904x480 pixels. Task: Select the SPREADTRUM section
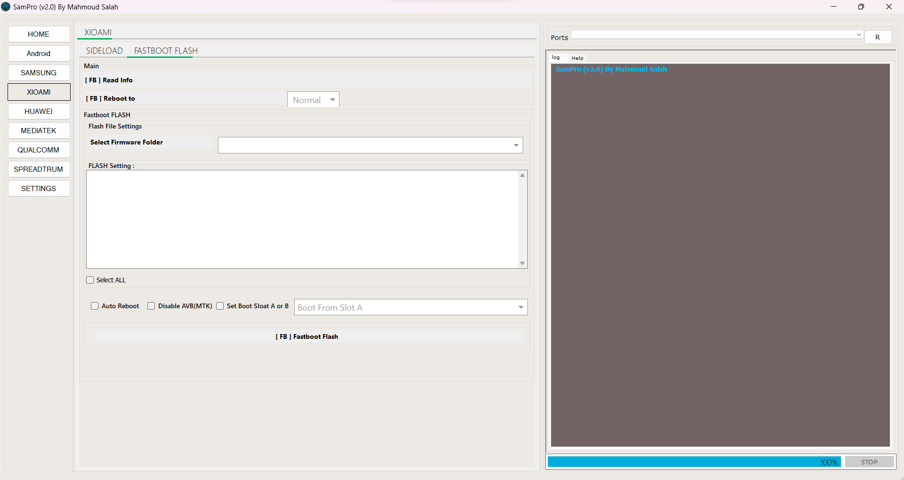[39, 169]
